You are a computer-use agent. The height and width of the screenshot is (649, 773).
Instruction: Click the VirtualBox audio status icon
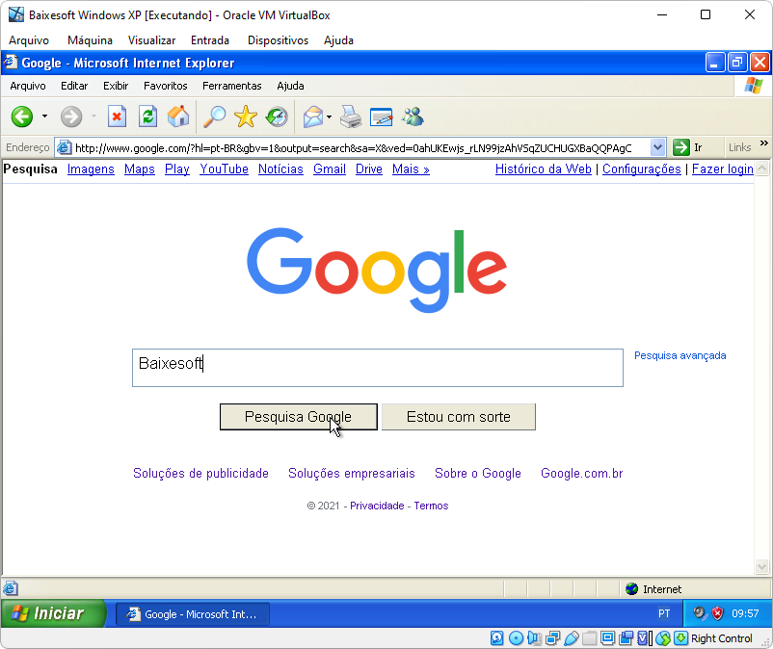point(534,638)
